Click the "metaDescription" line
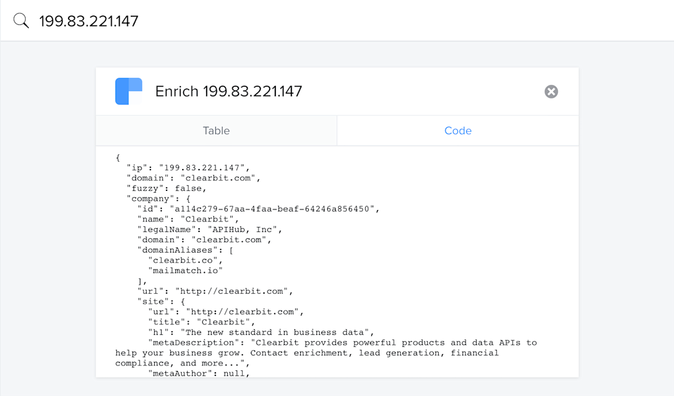This screenshot has height=396, width=674. click(326, 353)
